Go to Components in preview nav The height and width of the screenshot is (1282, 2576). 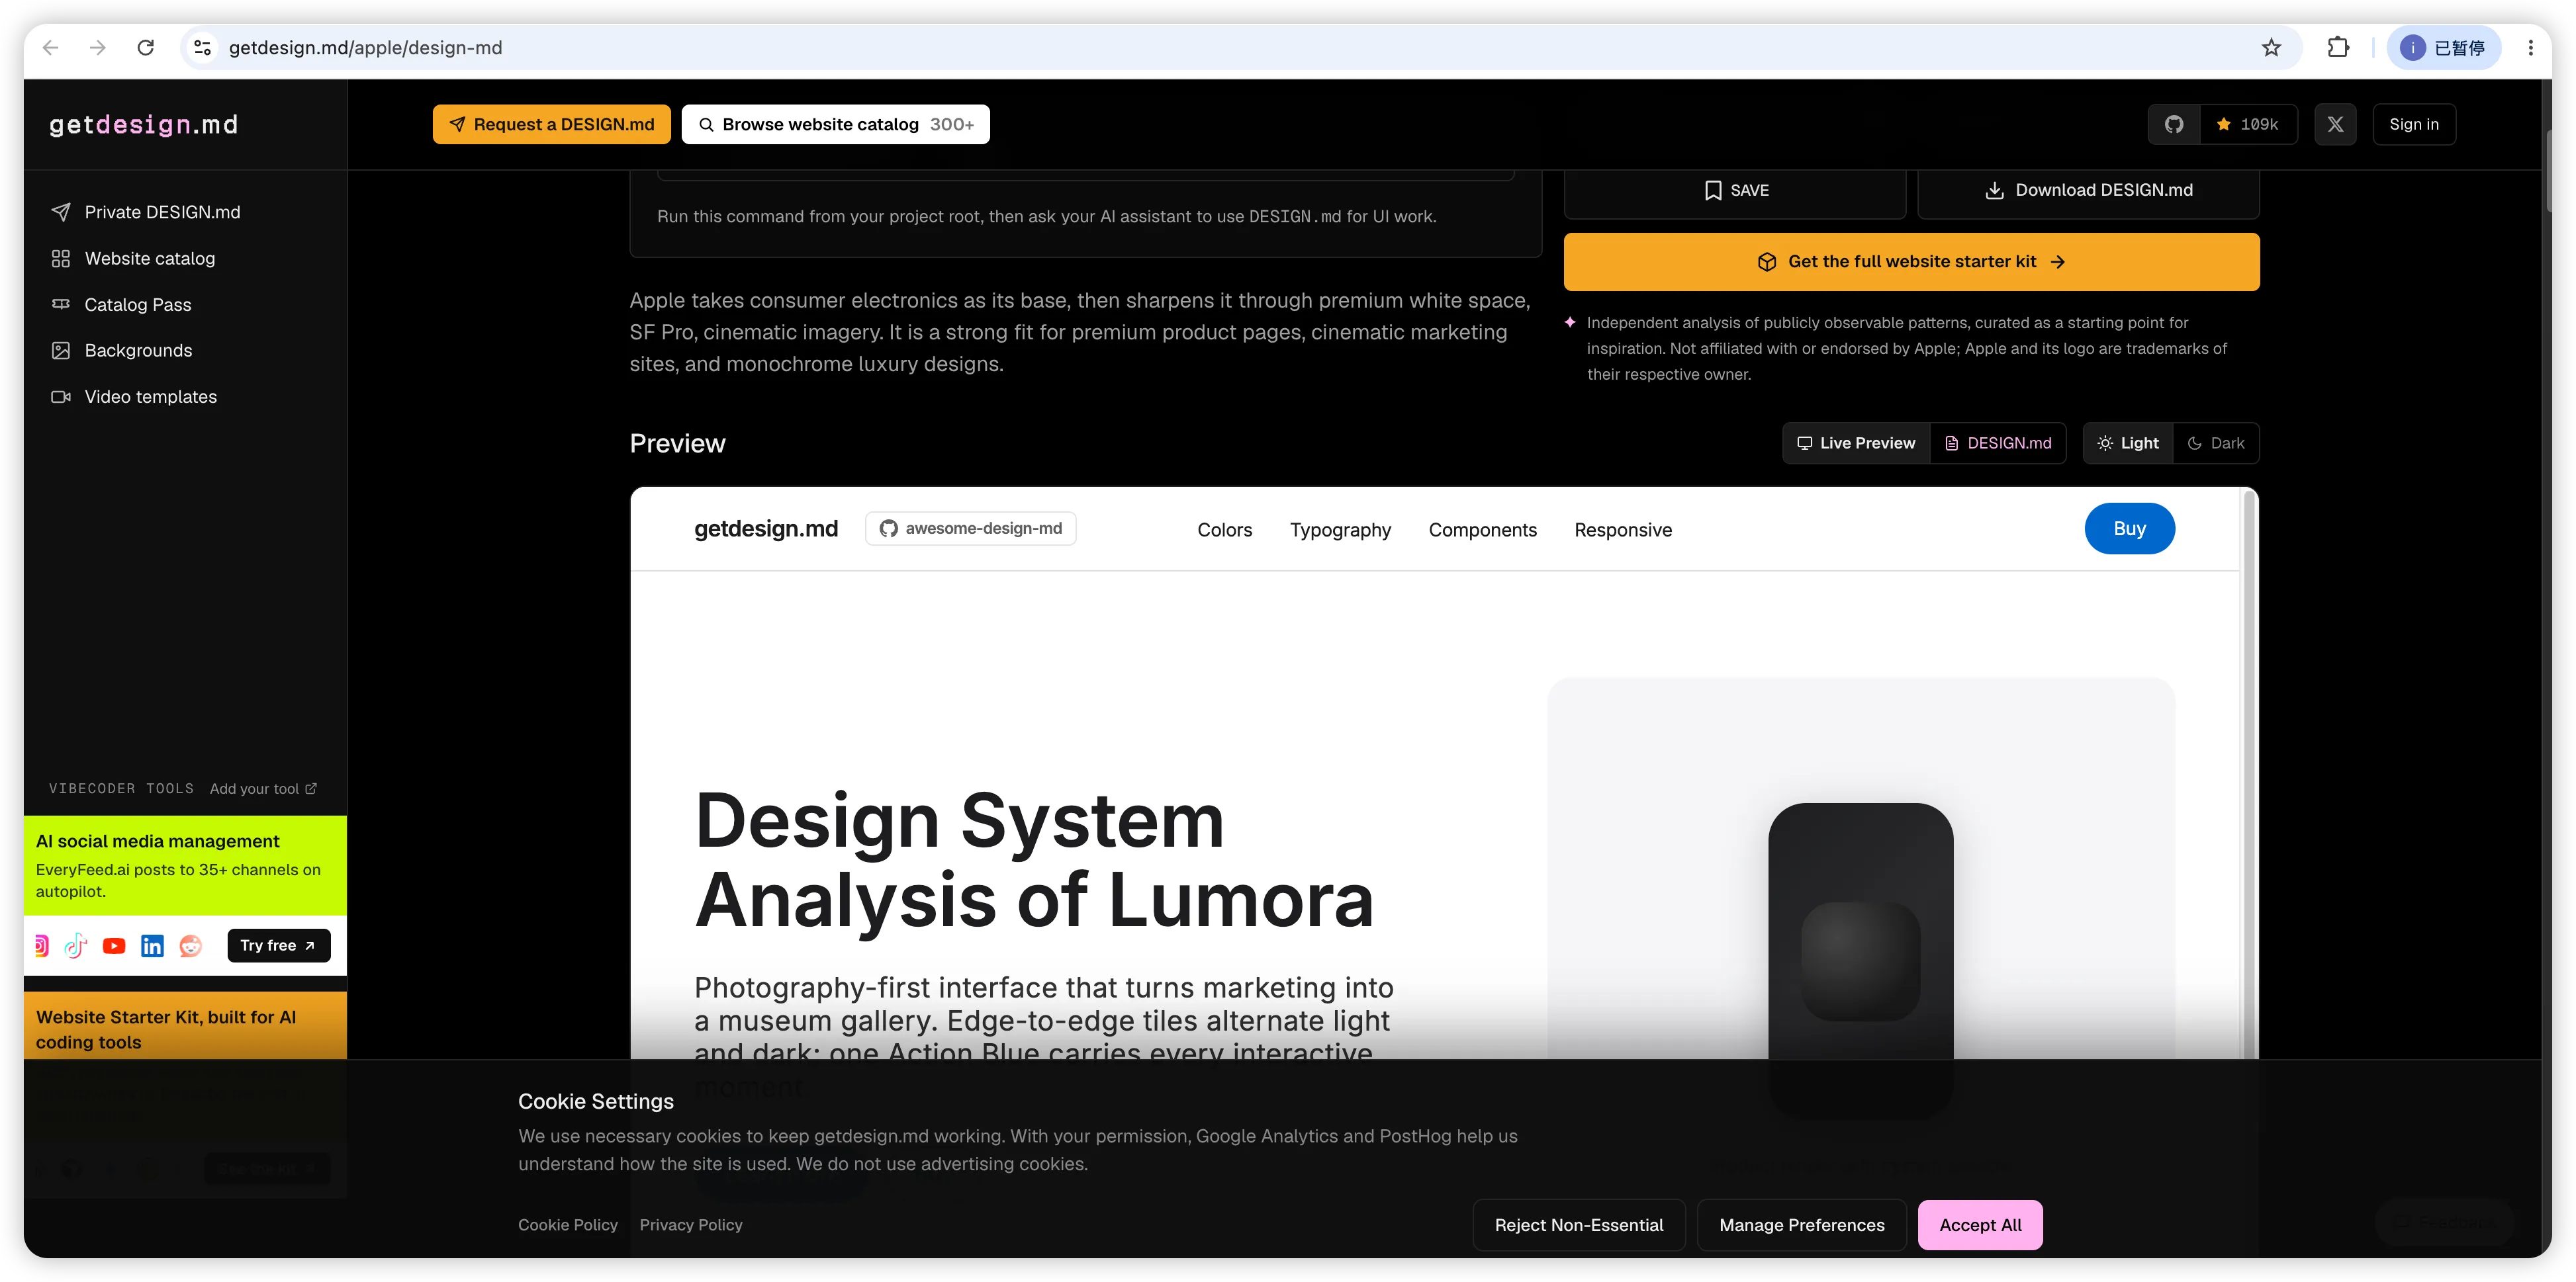click(x=1482, y=531)
